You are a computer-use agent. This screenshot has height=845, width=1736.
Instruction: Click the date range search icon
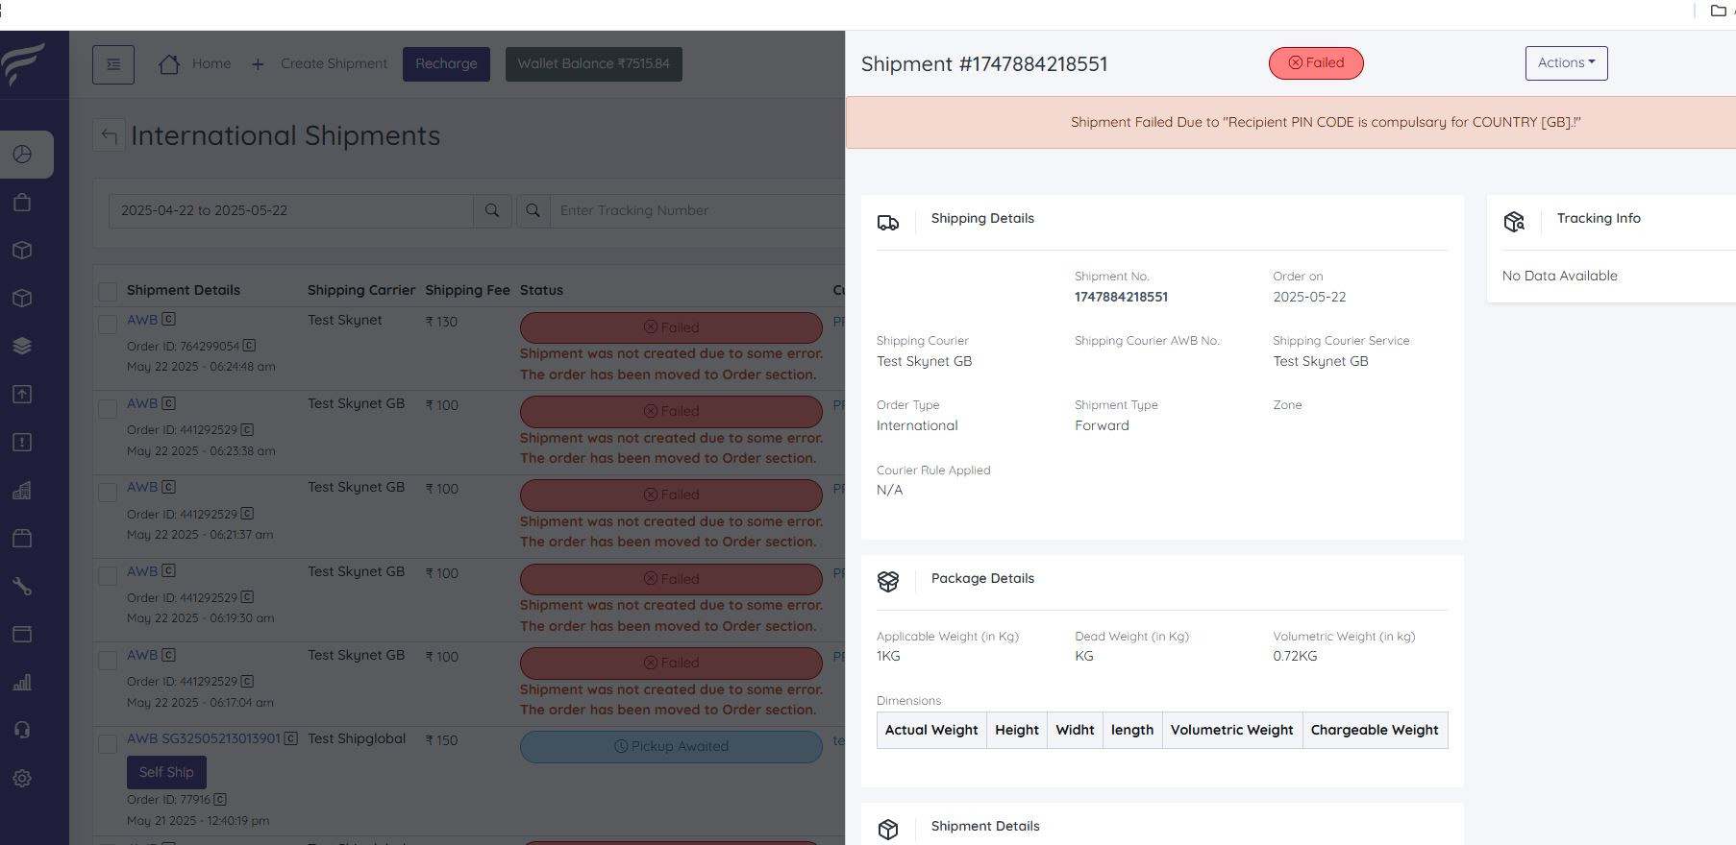[x=492, y=211]
